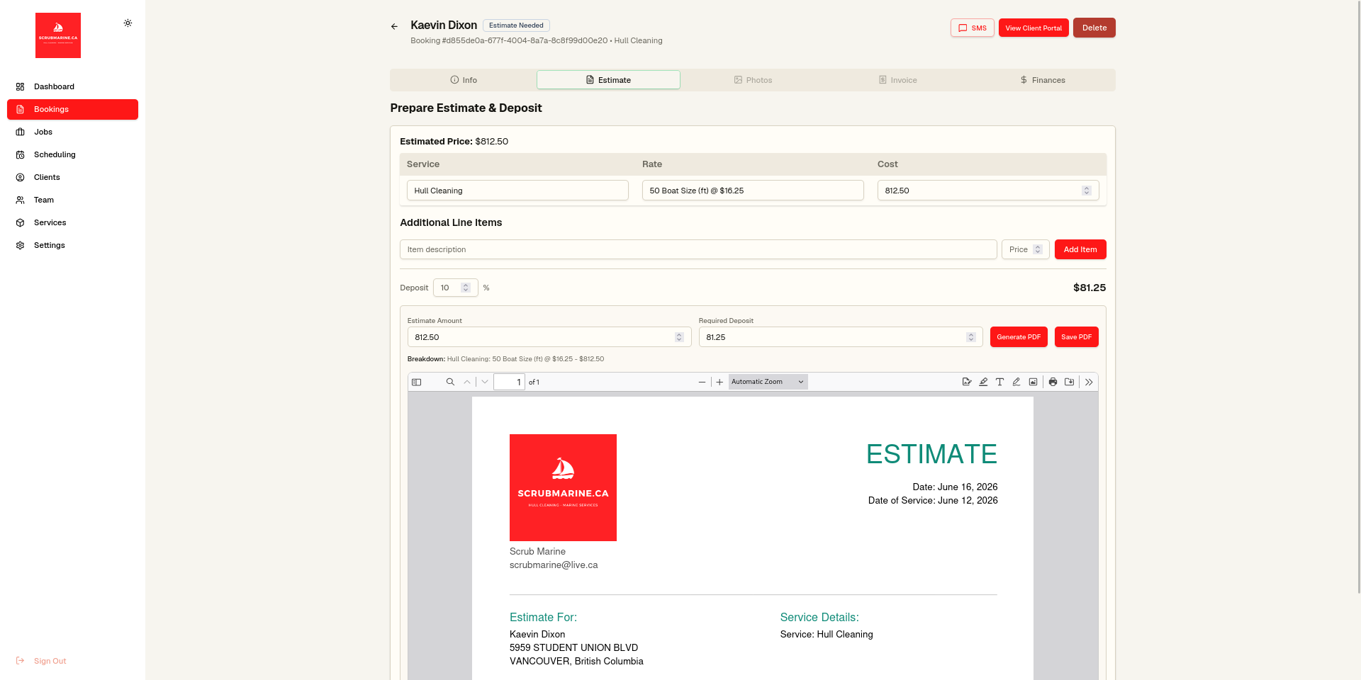Image resolution: width=1361 pixels, height=680 pixels.
Task: Open Dashboard from the sidebar
Action: pyautogui.click(x=72, y=86)
